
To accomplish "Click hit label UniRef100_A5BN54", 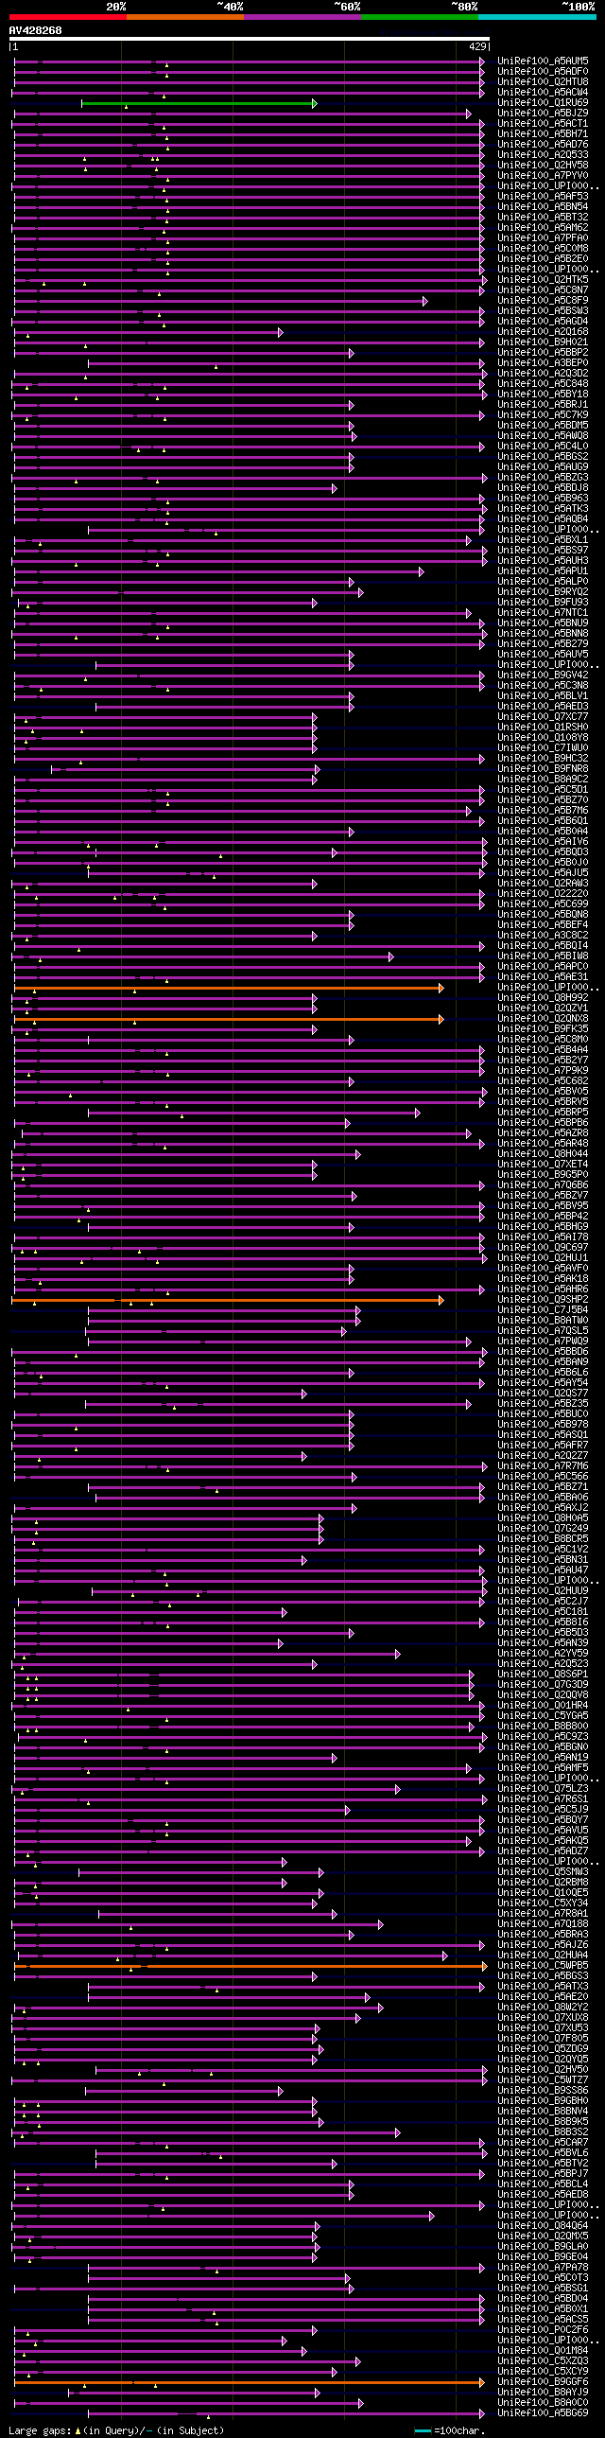I will point(543,207).
